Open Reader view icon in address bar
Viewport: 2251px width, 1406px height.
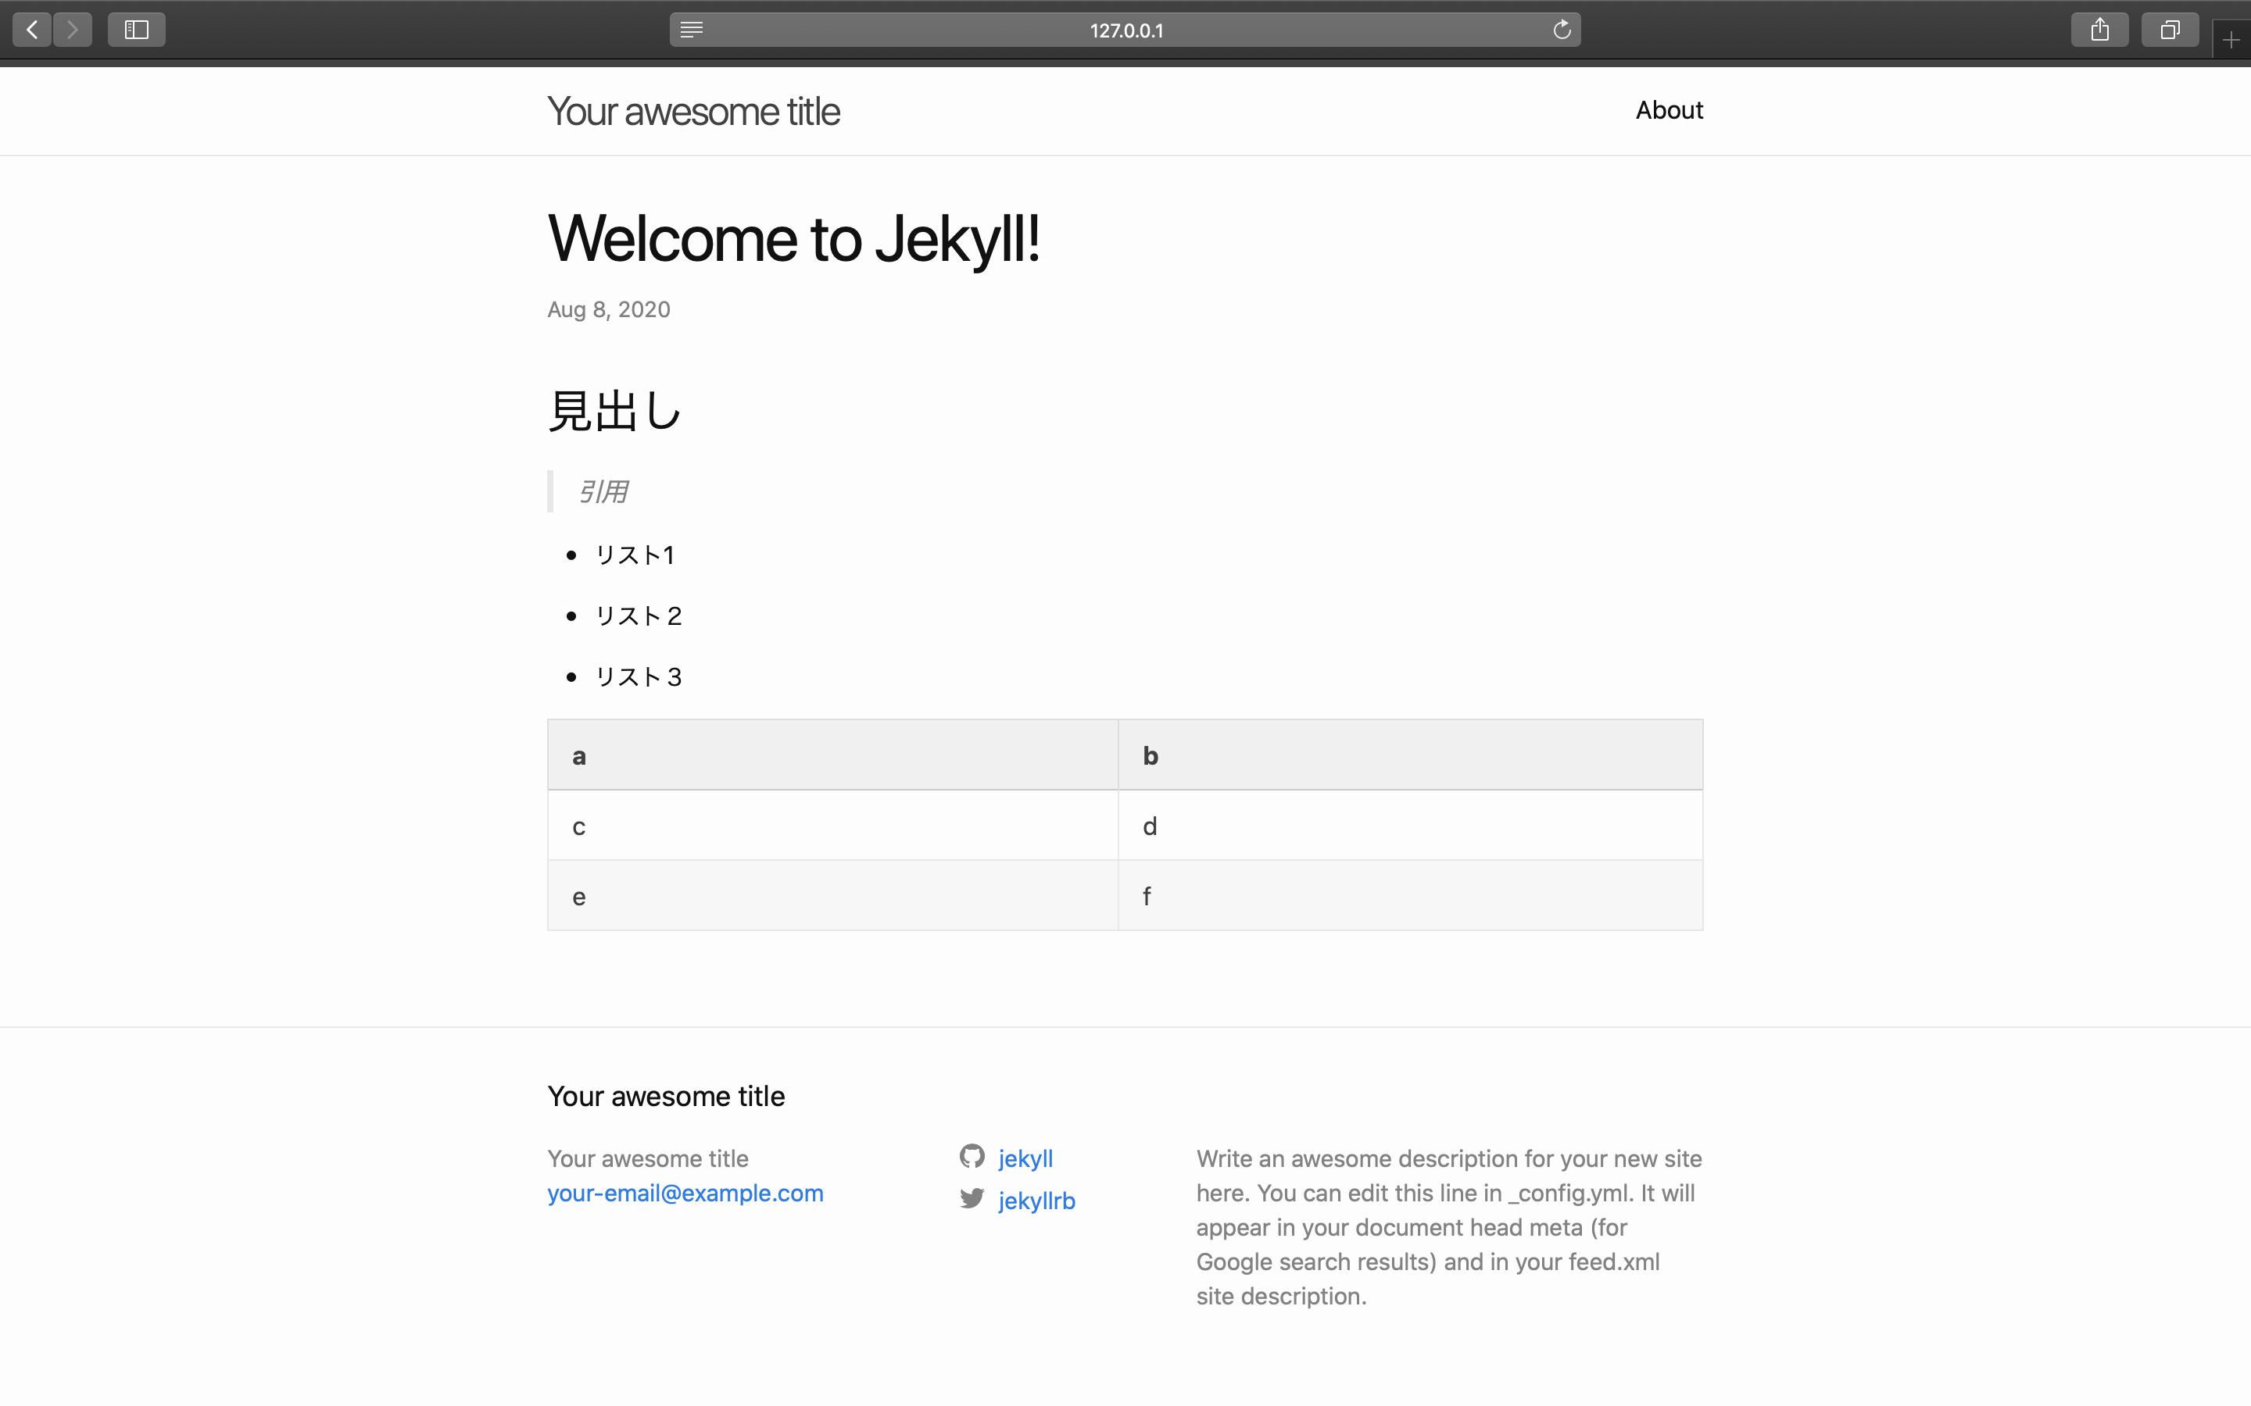pyautogui.click(x=691, y=30)
